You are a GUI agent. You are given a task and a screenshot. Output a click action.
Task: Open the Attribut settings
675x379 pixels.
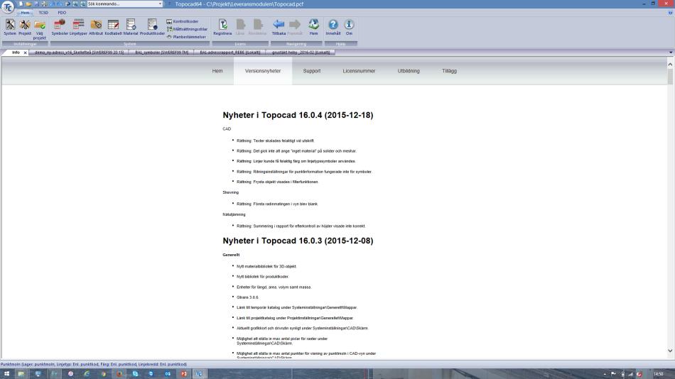coord(96,27)
